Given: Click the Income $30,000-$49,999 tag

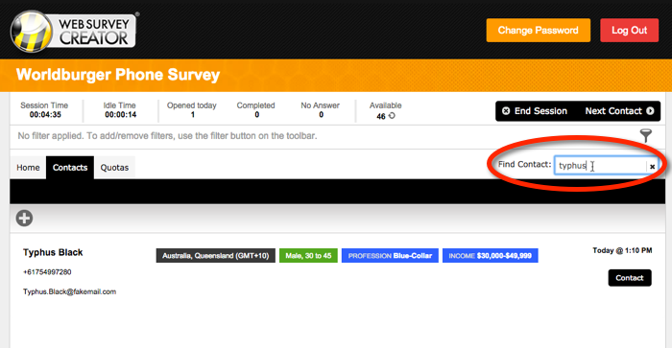Looking at the screenshot, I should tap(490, 256).
